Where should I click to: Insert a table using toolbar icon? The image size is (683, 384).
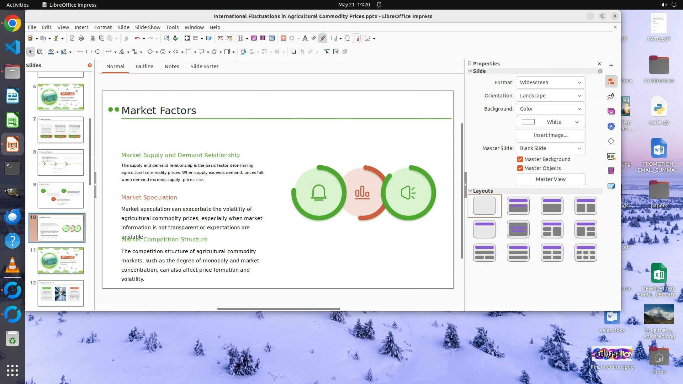coord(241,38)
